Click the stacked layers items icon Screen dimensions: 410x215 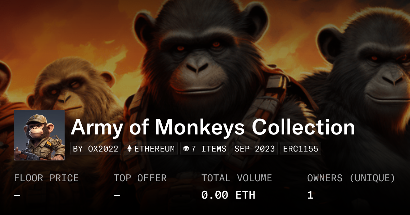point(186,149)
